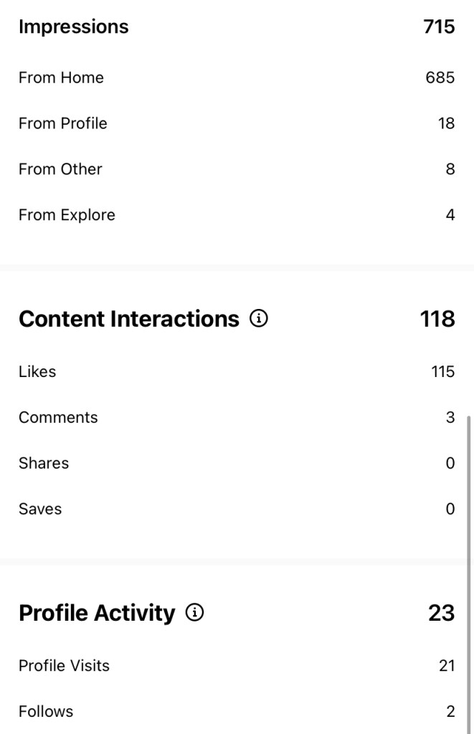The height and width of the screenshot is (734, 474).
Task: Tap the Likes row label
Action: point(37,371)
